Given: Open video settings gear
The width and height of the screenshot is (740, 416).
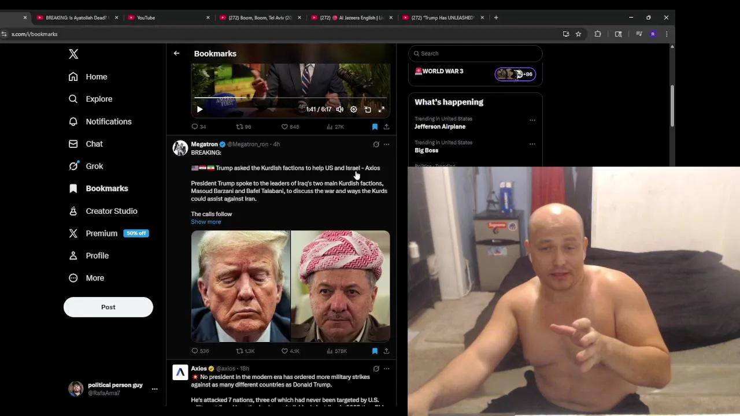Looking at the screenshot, I should [354, 109].
